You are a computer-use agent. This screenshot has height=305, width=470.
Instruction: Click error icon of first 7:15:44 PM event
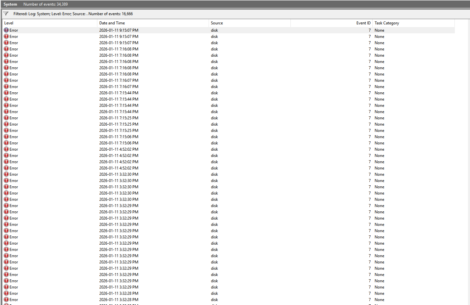click(6, 93)
